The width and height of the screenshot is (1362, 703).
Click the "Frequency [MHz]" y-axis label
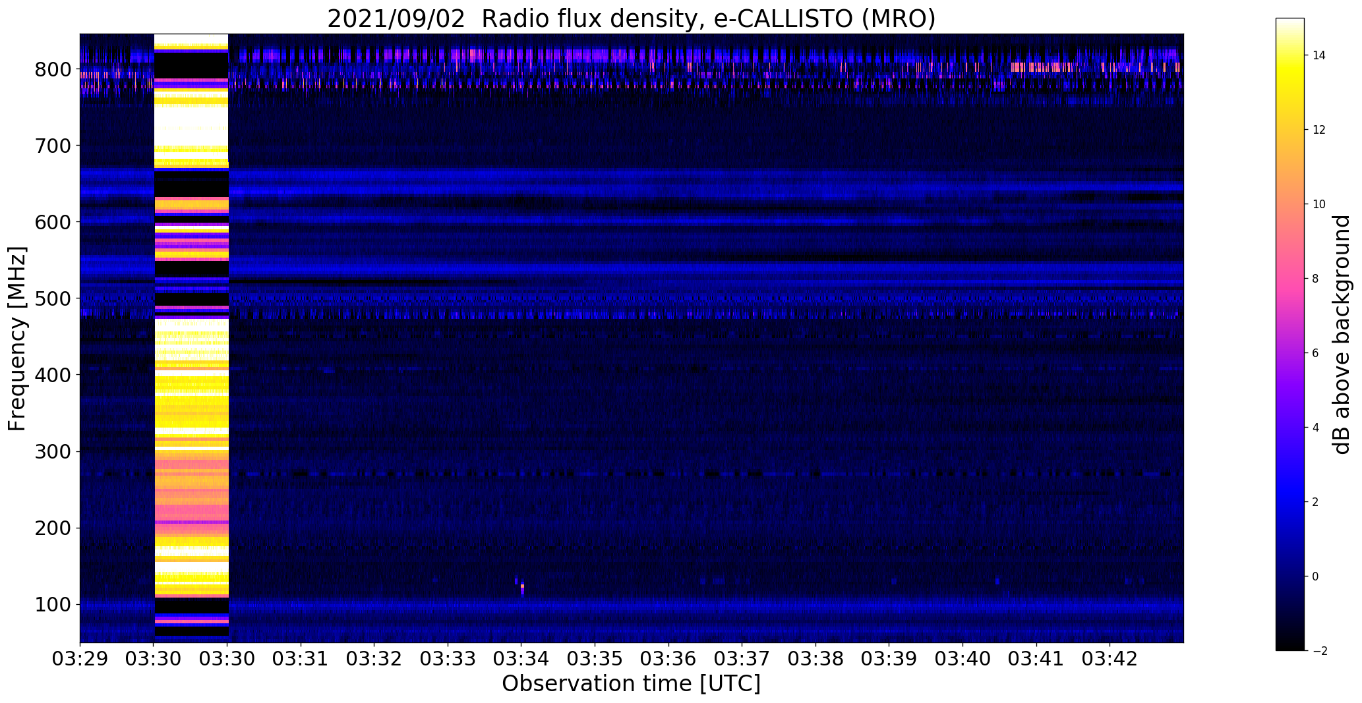(18, 339)
